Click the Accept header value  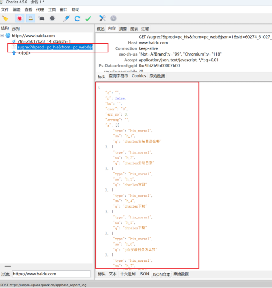tap(178, 60)
